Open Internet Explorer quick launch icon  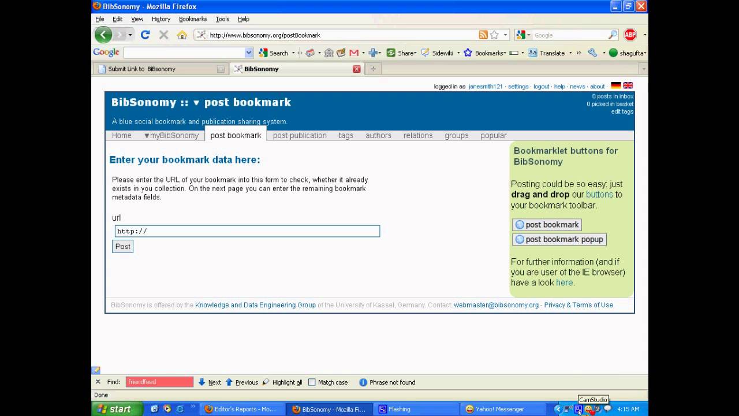coord(180,409)
